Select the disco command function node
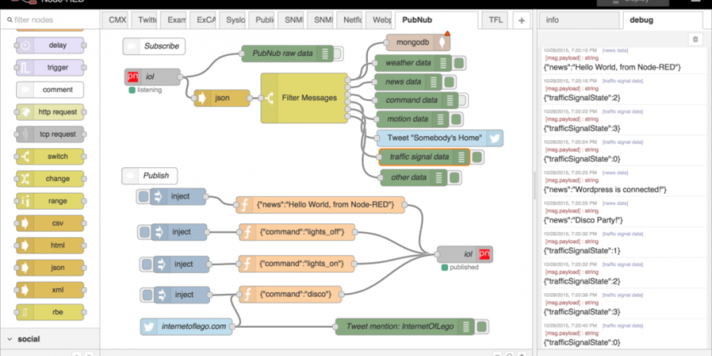 click(291, 295)
